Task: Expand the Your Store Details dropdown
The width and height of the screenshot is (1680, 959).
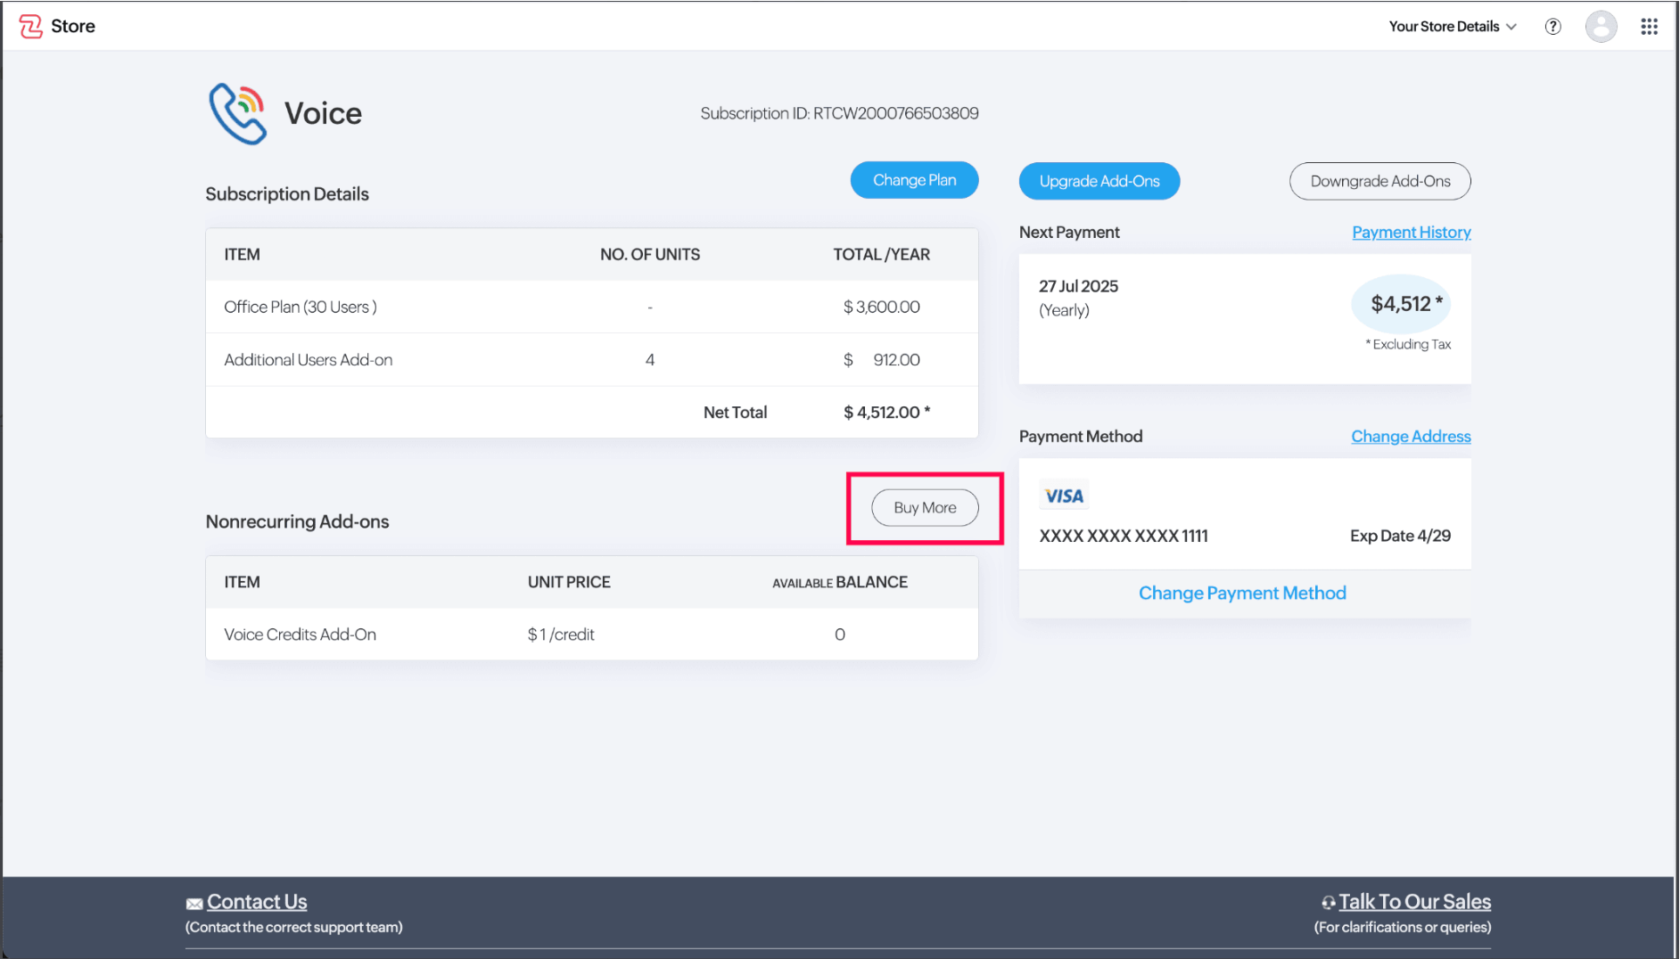Action: pyautogui.click(x=1452, y=27)
